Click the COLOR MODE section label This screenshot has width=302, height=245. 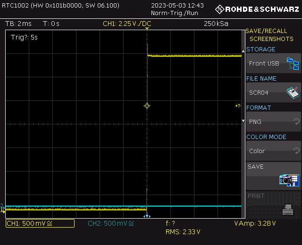tap(266, 137)
